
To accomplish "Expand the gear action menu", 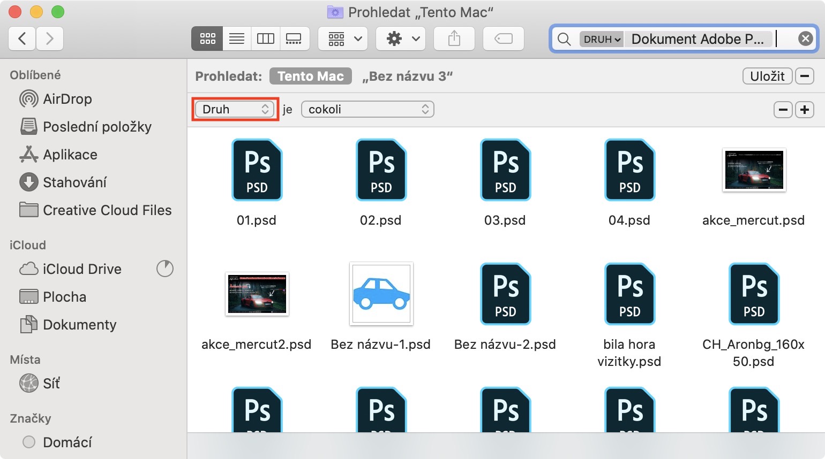I will 403,39.
